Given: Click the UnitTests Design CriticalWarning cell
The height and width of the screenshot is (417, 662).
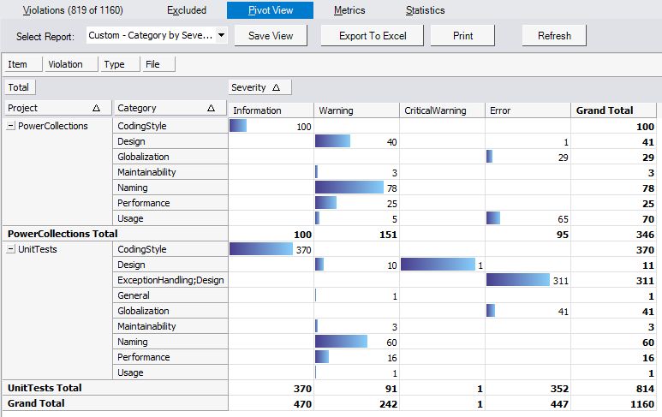Looking at the screenshot, I should click(442, 265).
